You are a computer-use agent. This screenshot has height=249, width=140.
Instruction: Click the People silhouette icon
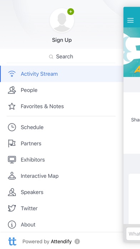click(x=12, y=90)
